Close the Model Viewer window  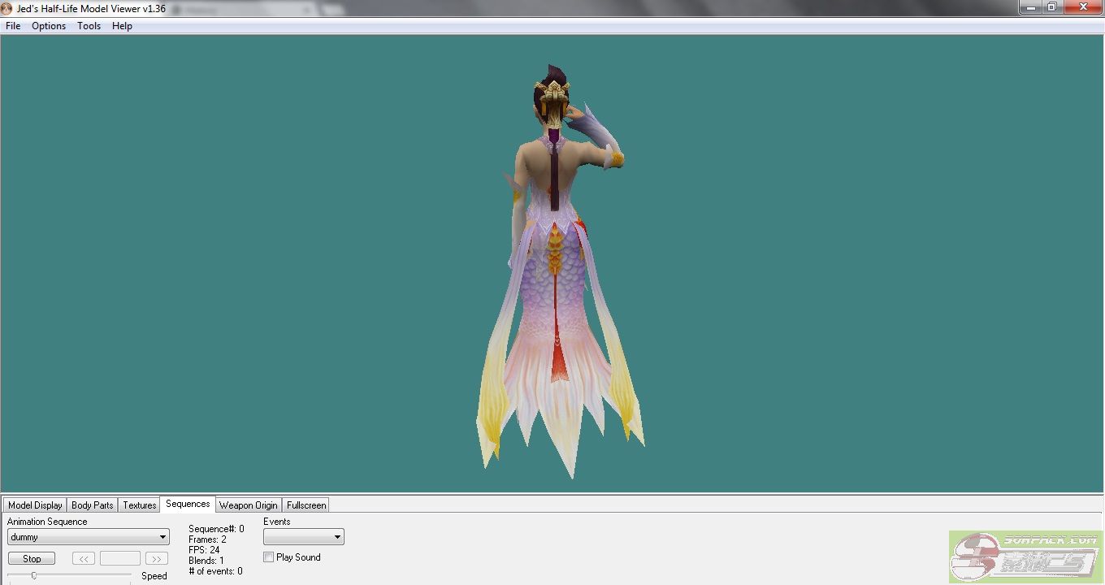(1083, 6)
